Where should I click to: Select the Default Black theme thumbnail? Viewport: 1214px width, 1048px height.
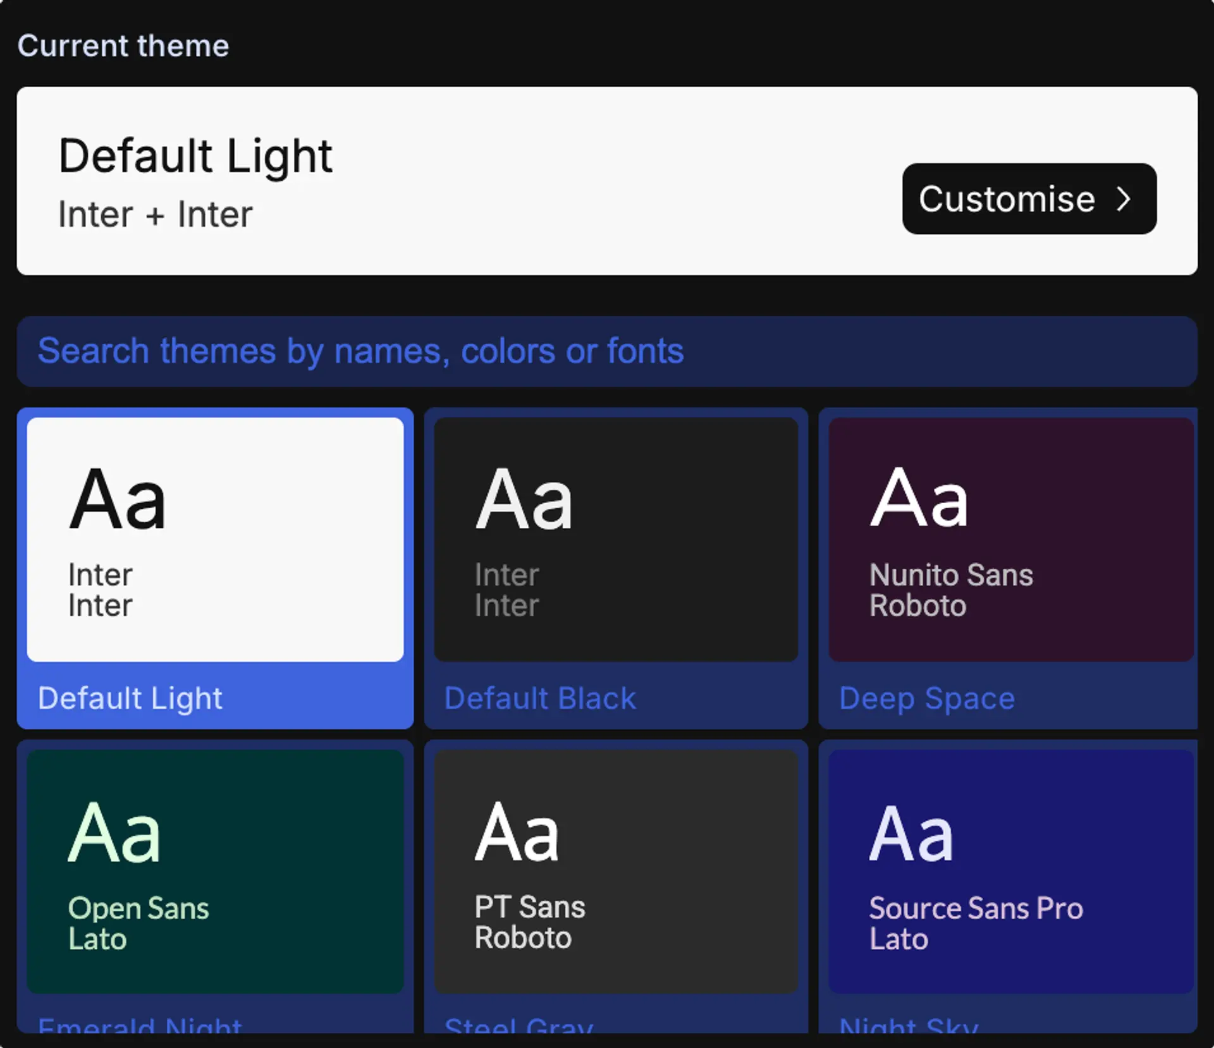[x=615, y=539]
